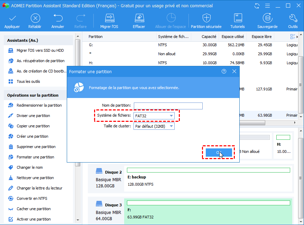Click Allouer de l'espace toolbar icon
This screenshot has width=304, height=225.
tap(171, 18)
